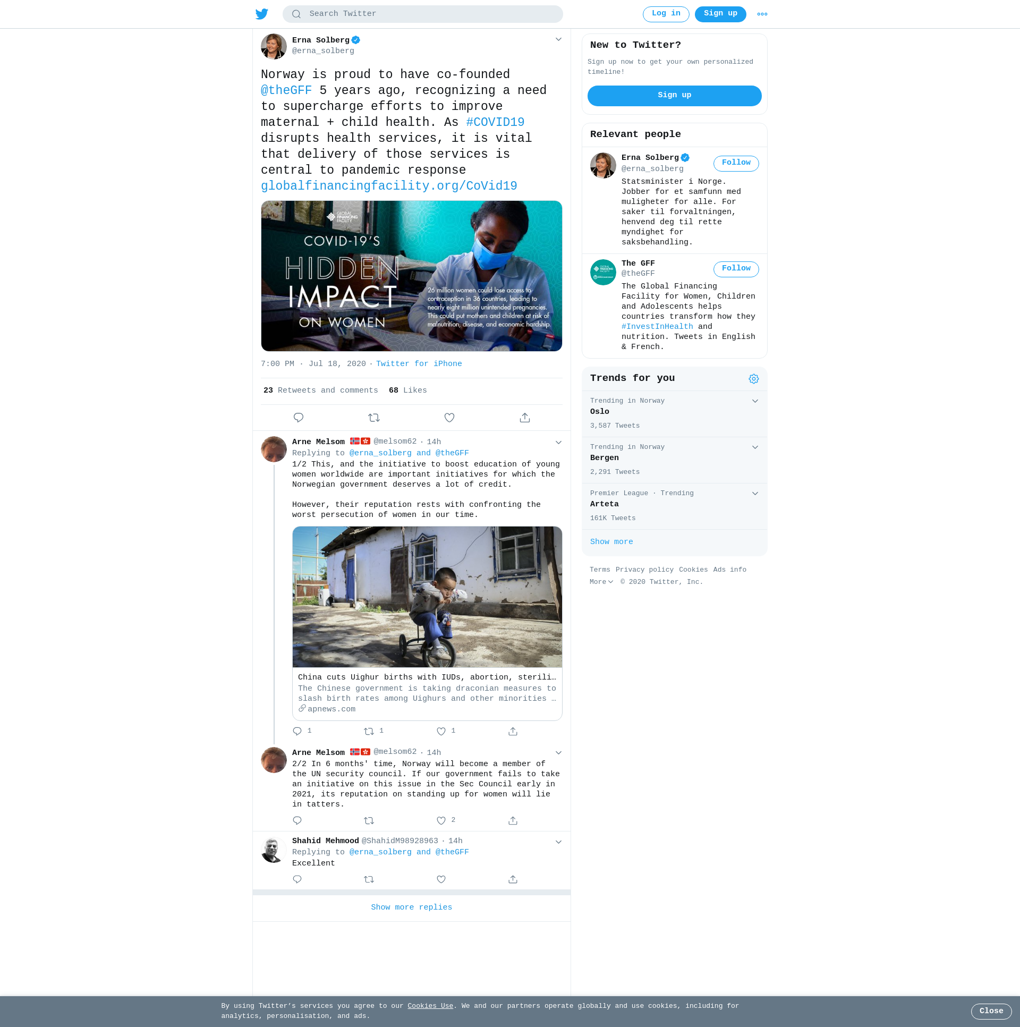Reply to Shahid Mehmood's tweet
This screenshot has width=1020, height=1027.
click(x=297, y=879)
